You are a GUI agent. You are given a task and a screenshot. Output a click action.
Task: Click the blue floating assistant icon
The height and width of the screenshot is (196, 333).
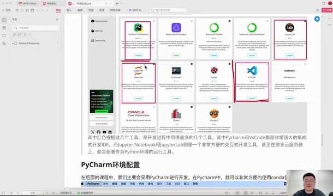point(317,19)
